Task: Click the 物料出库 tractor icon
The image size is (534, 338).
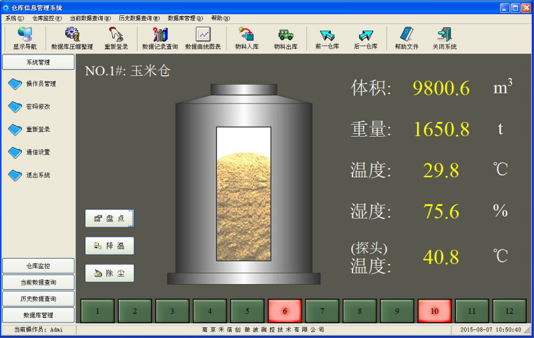Action: tap(285, 37)
